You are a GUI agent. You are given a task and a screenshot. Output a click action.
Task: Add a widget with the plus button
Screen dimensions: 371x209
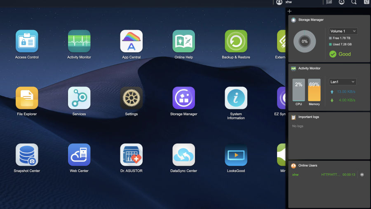click(289, 12)
